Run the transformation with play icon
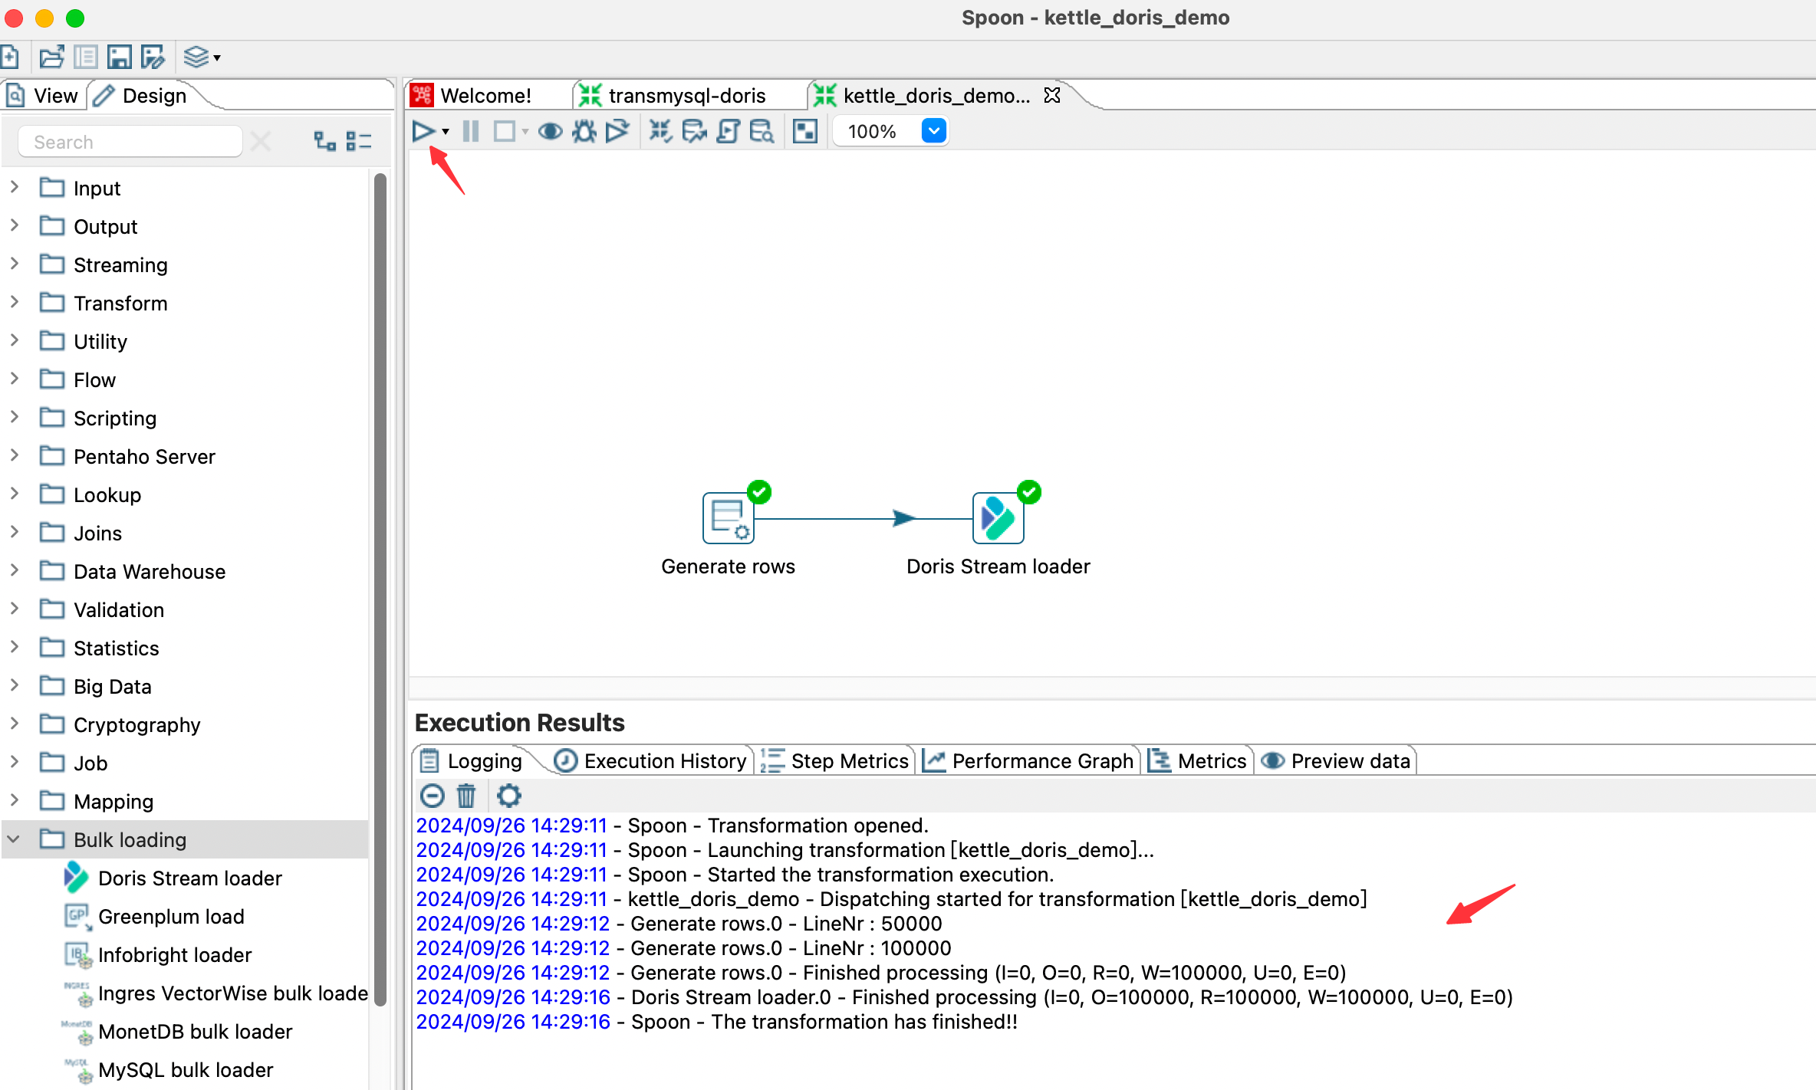The height and width of the screenshot is (1090, 1816). [x=423, y=132]
